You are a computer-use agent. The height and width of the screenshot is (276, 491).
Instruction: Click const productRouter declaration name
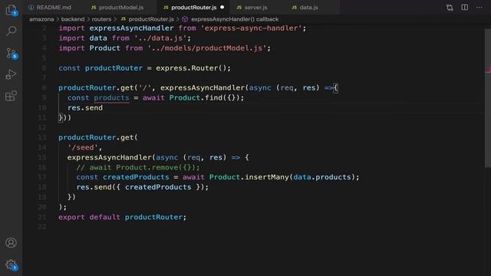click(x=114, y=68)
